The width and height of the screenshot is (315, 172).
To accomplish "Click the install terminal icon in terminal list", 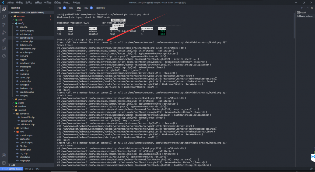I will tap(298, 12).
